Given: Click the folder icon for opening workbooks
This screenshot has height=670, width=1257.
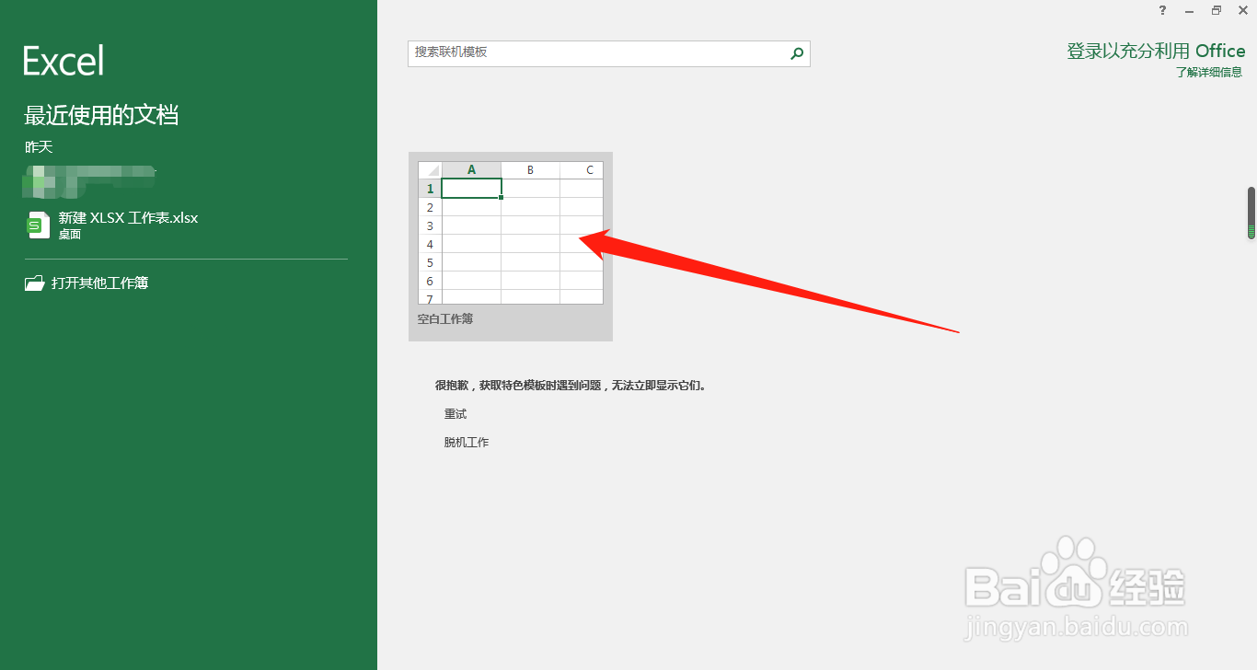Looking at the screenshot, I should coord(34,283).
